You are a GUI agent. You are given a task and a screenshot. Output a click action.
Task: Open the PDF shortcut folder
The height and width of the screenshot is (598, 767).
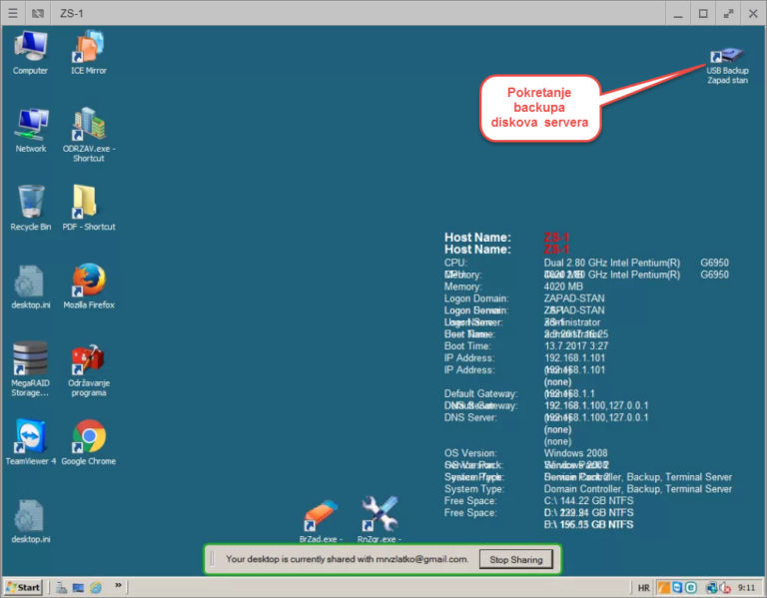(x=88, y=204)
